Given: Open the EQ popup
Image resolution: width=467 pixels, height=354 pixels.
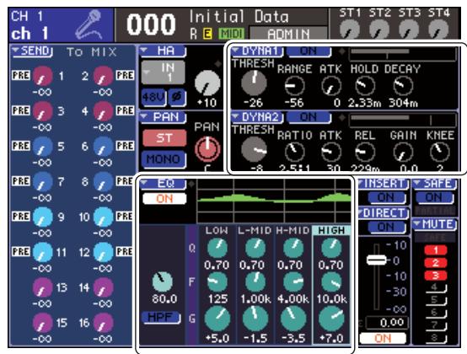Looking at the screenshot, I should coord(163,184).
